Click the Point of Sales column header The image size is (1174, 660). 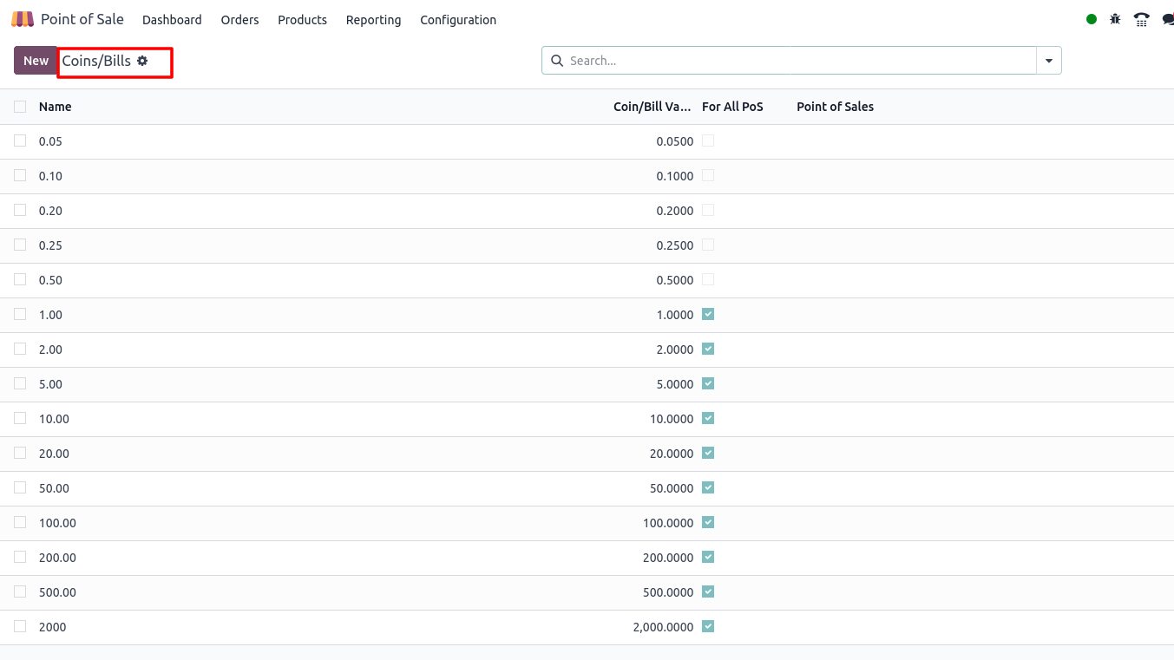835,107
